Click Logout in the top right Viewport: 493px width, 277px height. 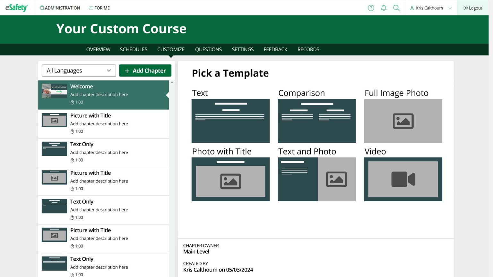(x=472, y=8)
